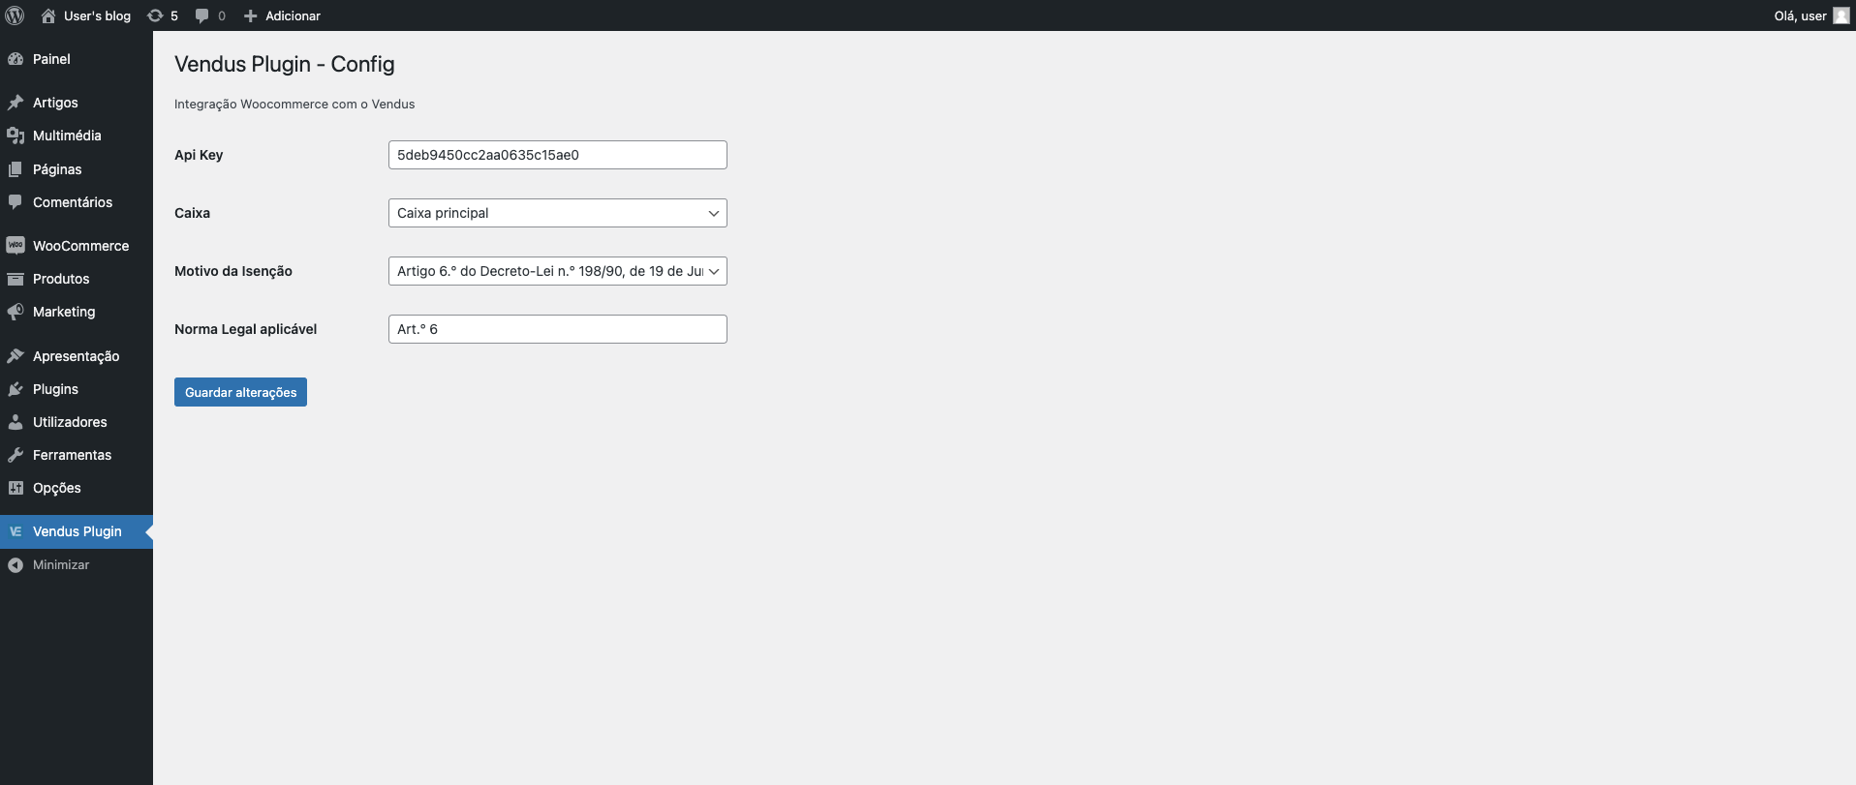The height and width of the screenshot is (785, 1856).
Task: Click the Utilizadores person icon
Action: point(15,422)
